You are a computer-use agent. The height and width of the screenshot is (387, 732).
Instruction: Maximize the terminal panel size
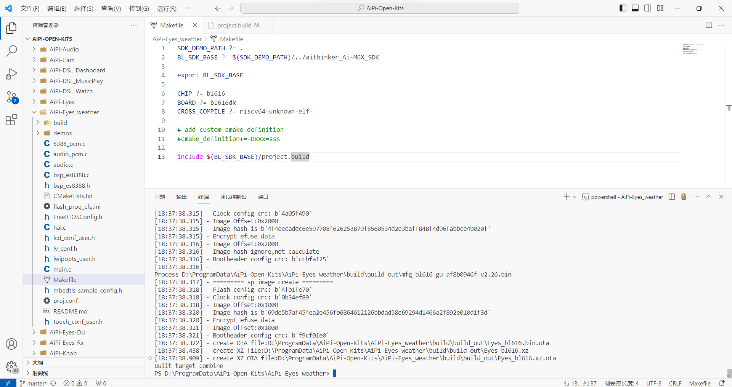coord(709,197)
